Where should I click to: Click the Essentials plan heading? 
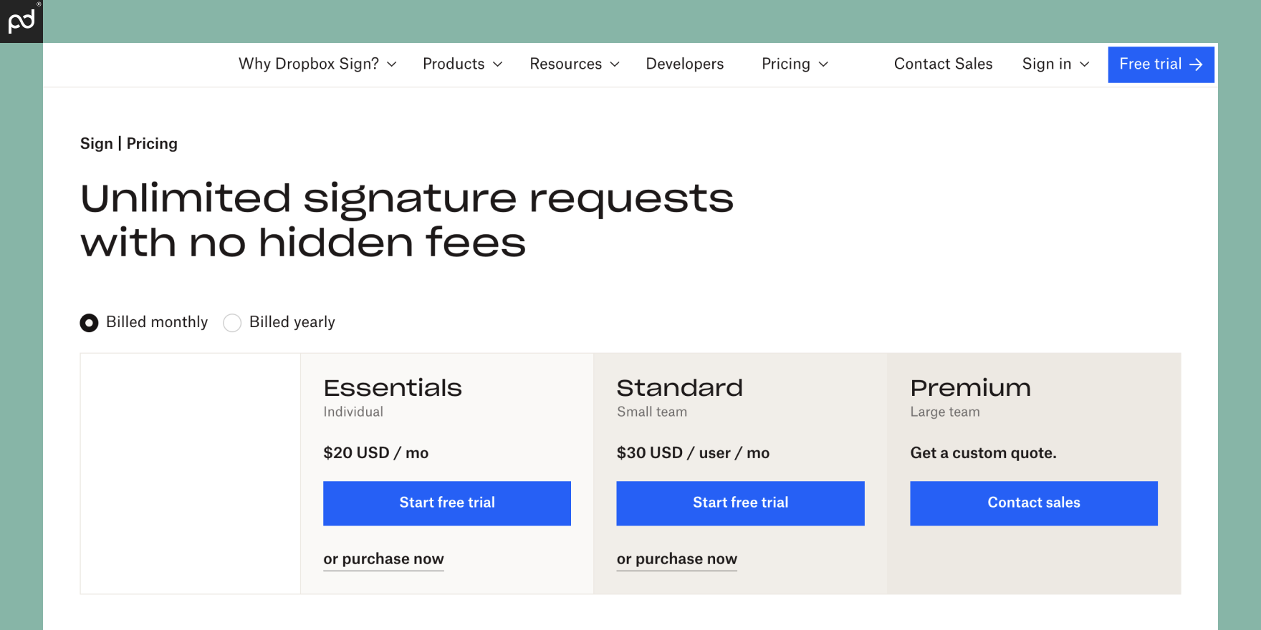point(393,388)
